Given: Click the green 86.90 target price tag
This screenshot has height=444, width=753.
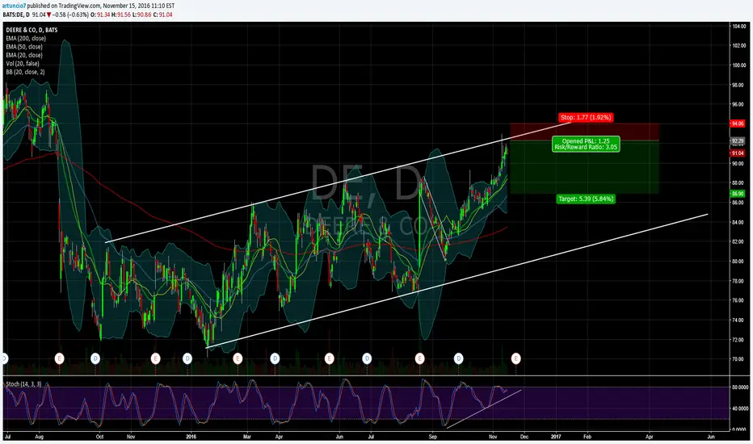Looking at the screenshot, I should 737,194.
